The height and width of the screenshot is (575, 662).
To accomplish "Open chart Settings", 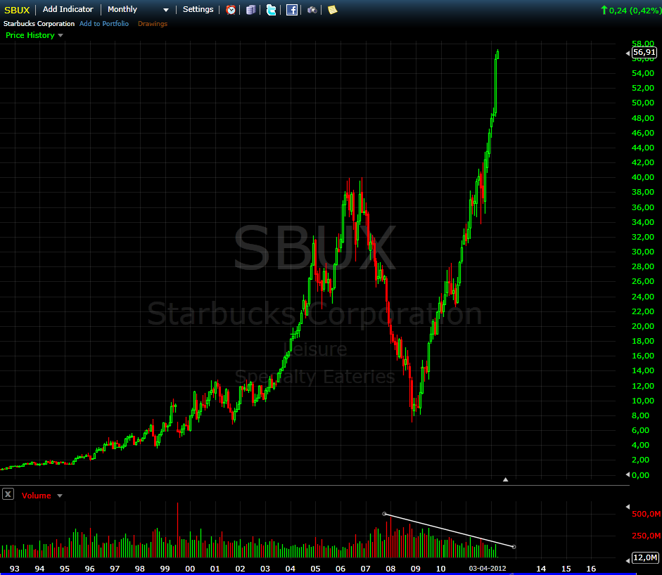I will coord(198,9).
